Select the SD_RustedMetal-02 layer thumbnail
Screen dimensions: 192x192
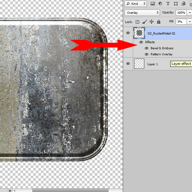(x=139, y=33)
